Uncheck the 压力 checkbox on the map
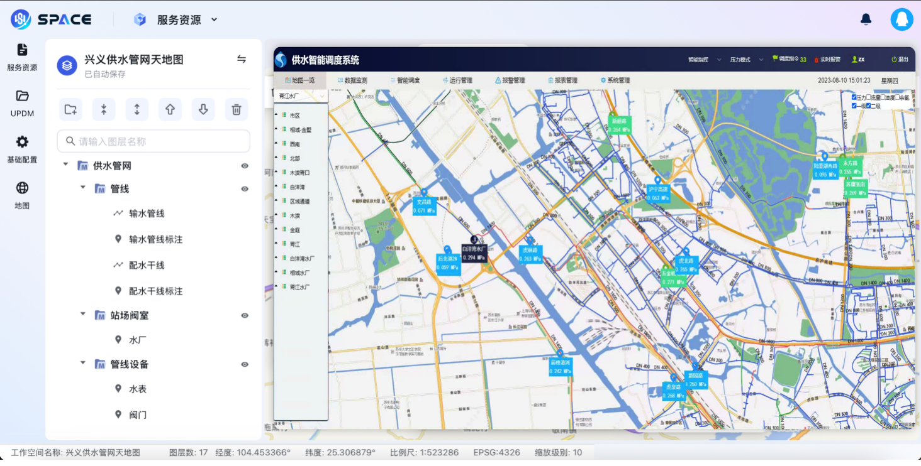 coord(854,97)
